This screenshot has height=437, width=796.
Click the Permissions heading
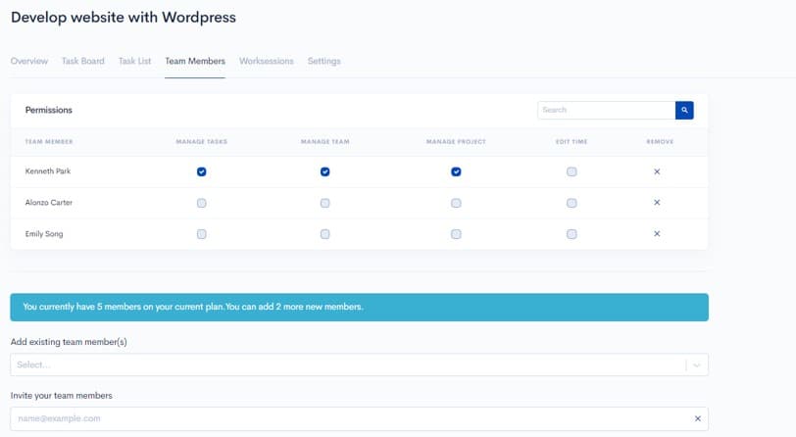49,110
